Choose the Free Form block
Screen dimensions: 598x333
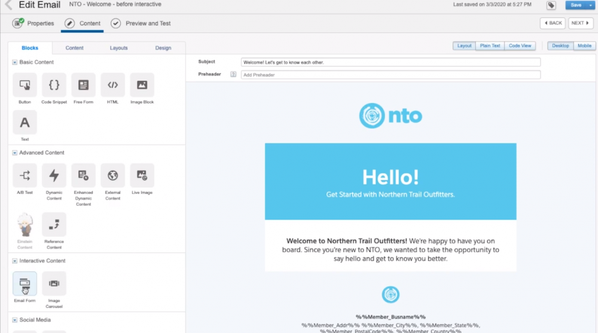[84, 85]
